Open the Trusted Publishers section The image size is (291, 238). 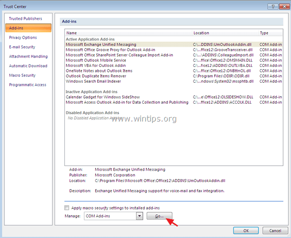point(25,18)
